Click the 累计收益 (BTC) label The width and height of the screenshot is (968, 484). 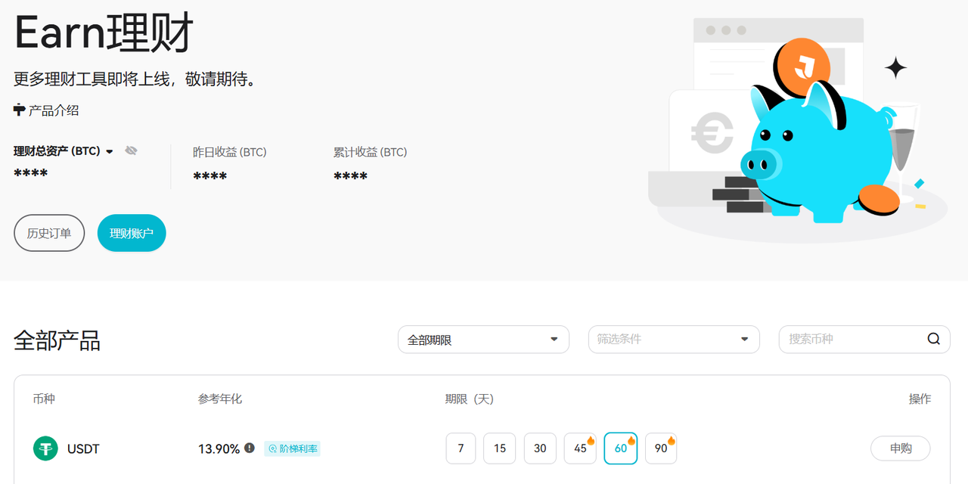pos(371,152)
